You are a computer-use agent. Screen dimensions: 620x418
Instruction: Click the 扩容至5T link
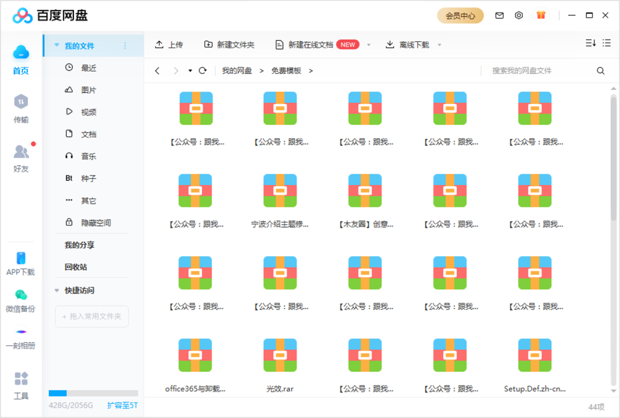pyautogui.click(x=123, y=405)
